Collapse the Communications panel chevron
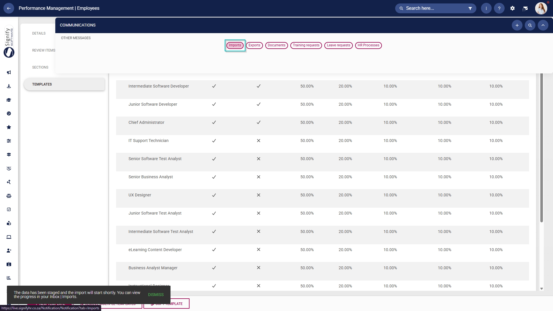Image resolution: width=553 pixels, height=311 pixels. point(543,25)
